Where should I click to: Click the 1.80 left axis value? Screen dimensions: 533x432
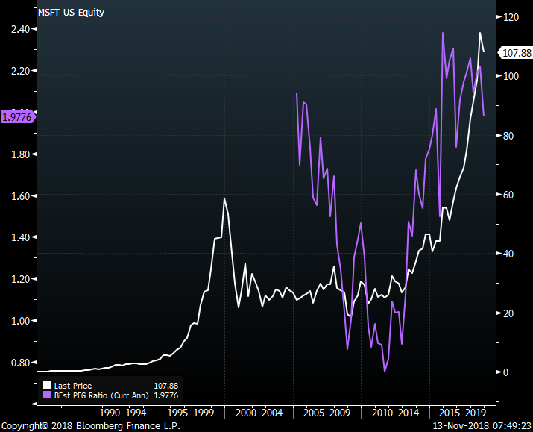pos(20,154)
